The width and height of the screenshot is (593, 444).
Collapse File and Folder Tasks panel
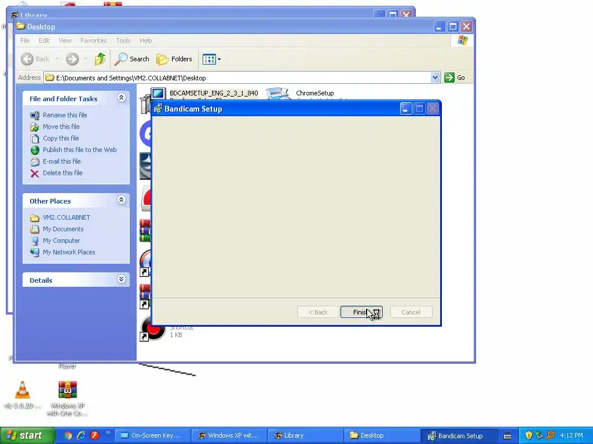click(x=121, y=98)
